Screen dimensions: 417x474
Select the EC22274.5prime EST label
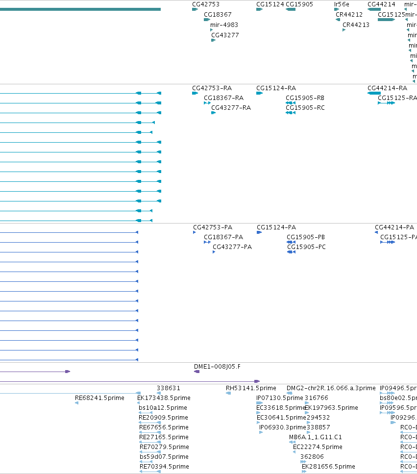pos(318,447)
